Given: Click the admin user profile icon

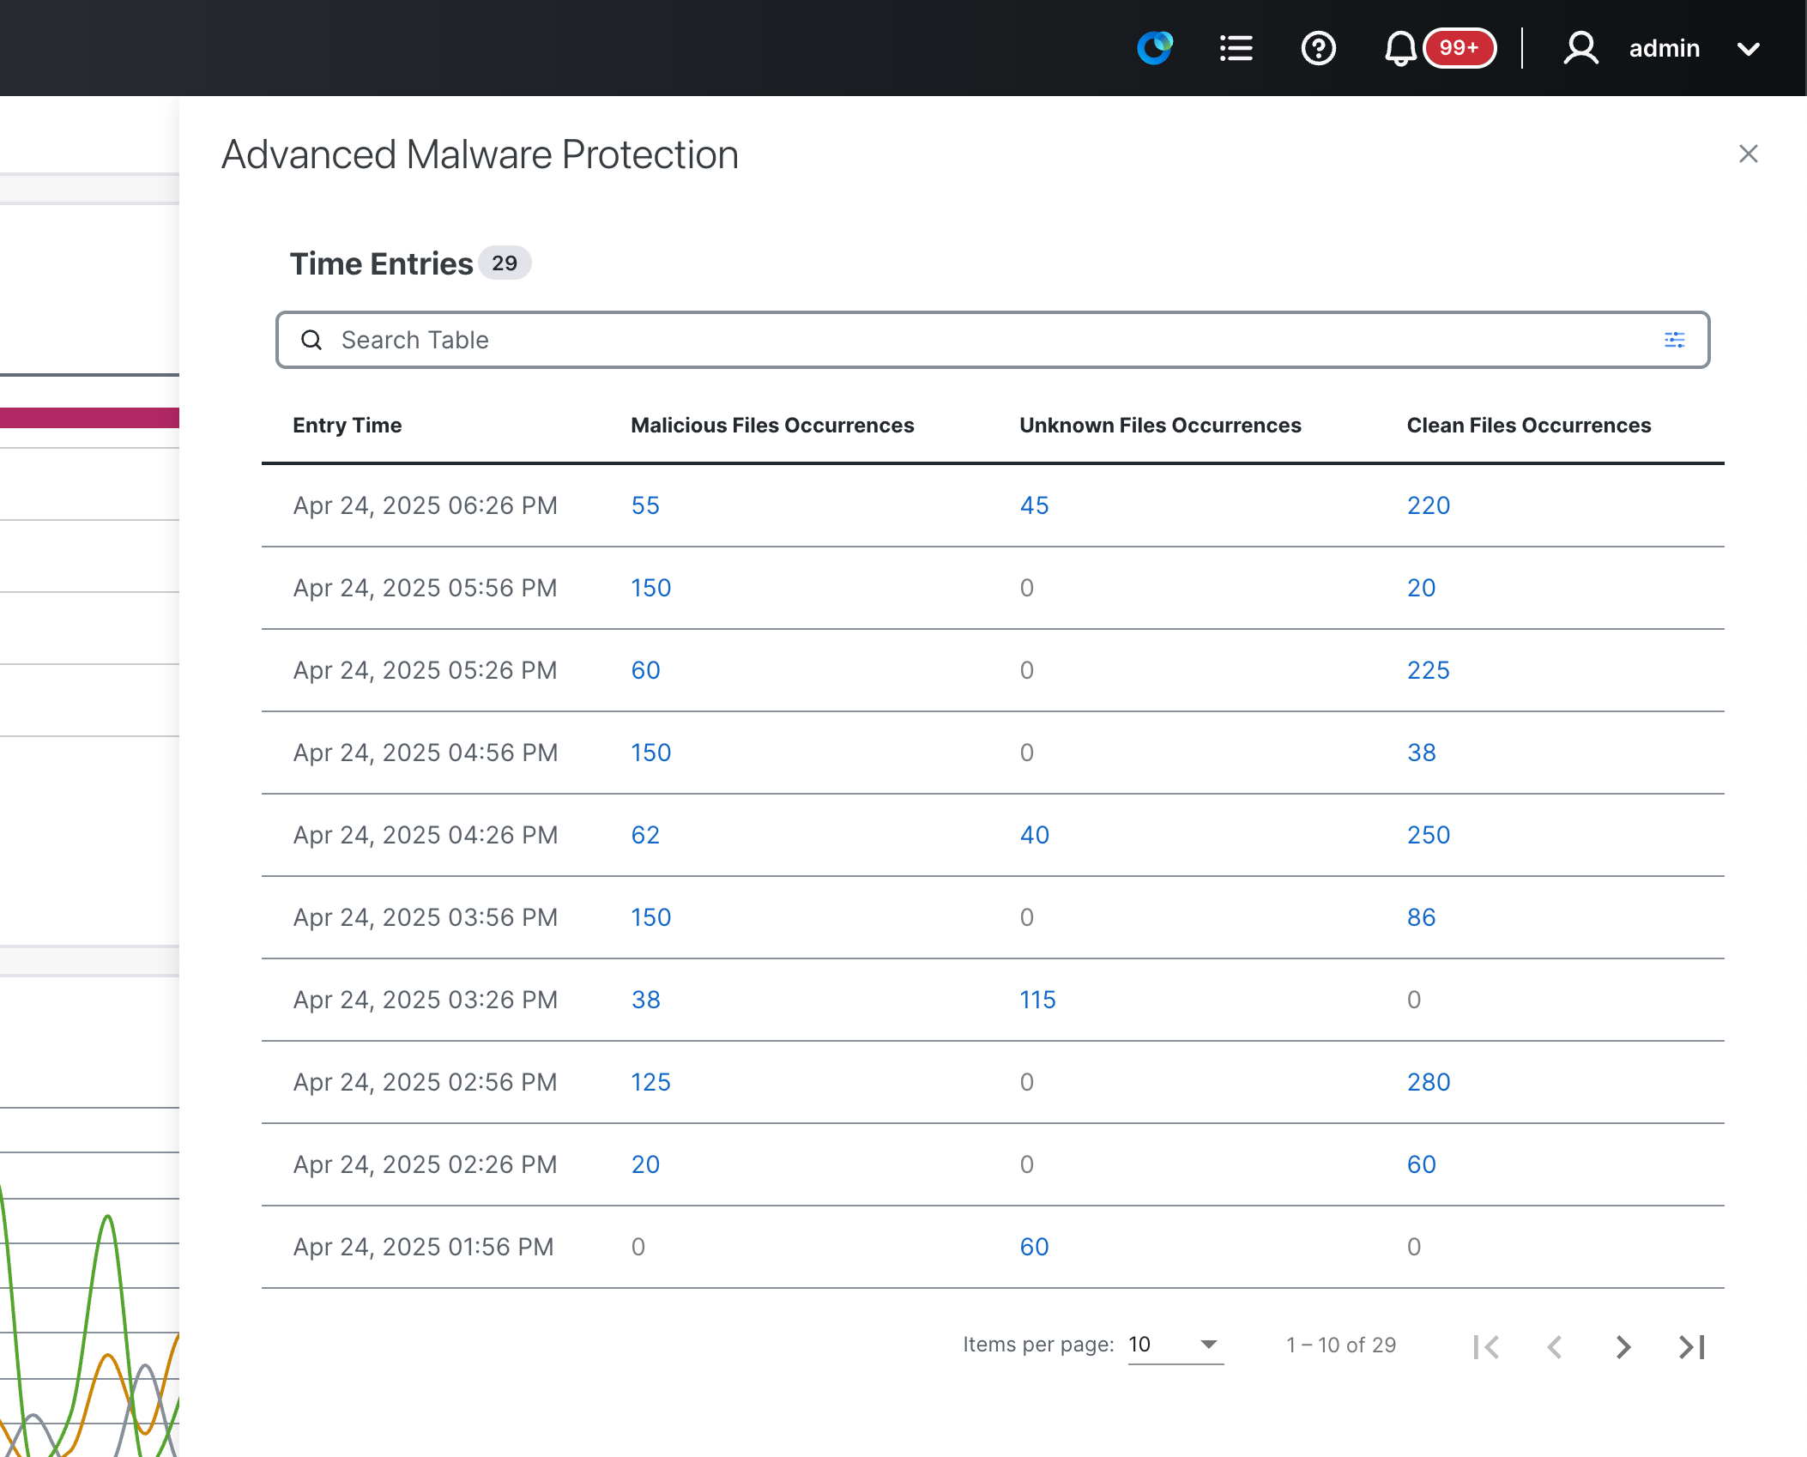Looking at the screenshot, I should pyautogui.click(x=1580, y=48).
